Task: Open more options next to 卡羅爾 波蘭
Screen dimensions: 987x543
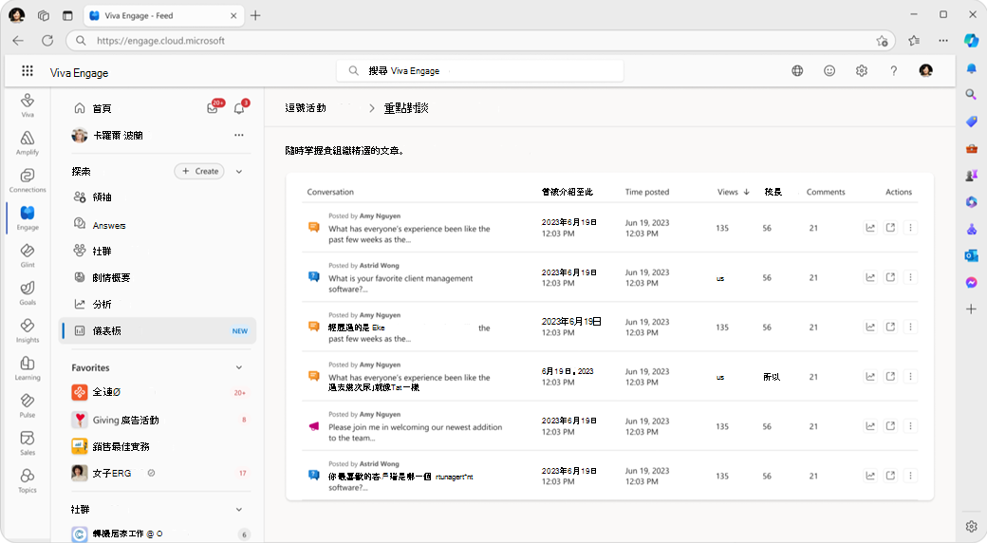Action: (x=239, y=135)
